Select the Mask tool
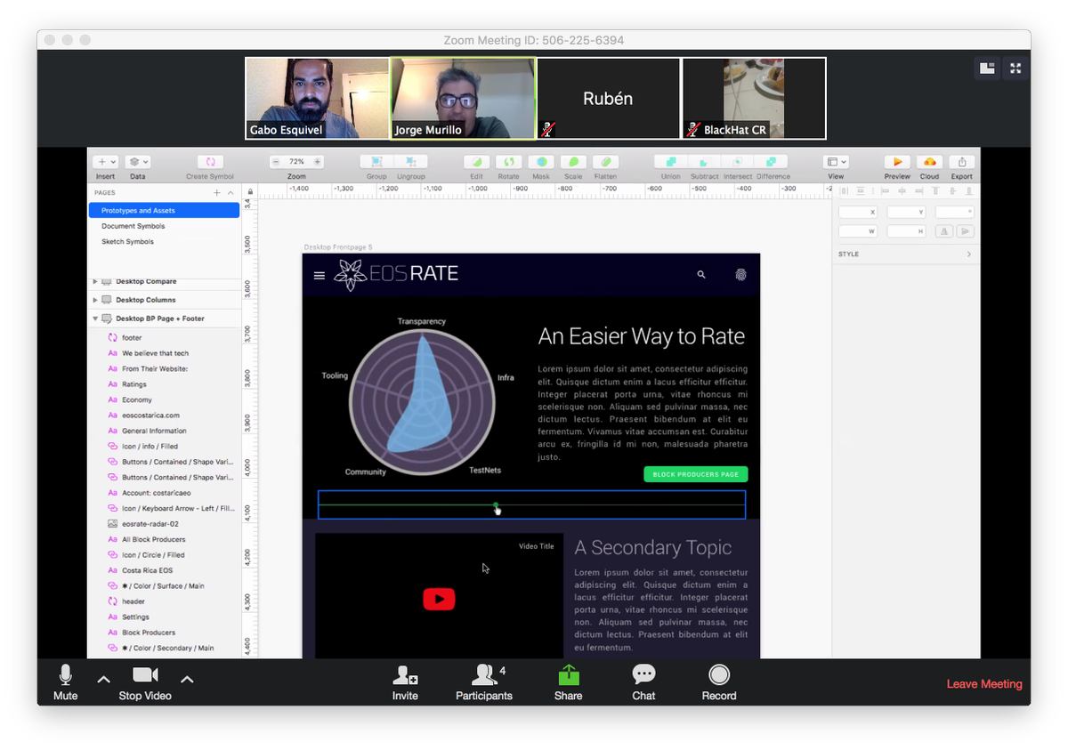The width and height of the screenshot is (1068, 750). [541, 162]
